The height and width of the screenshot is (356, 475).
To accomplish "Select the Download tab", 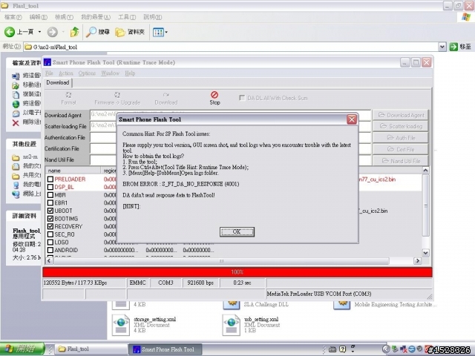I will tap(58, 82).
